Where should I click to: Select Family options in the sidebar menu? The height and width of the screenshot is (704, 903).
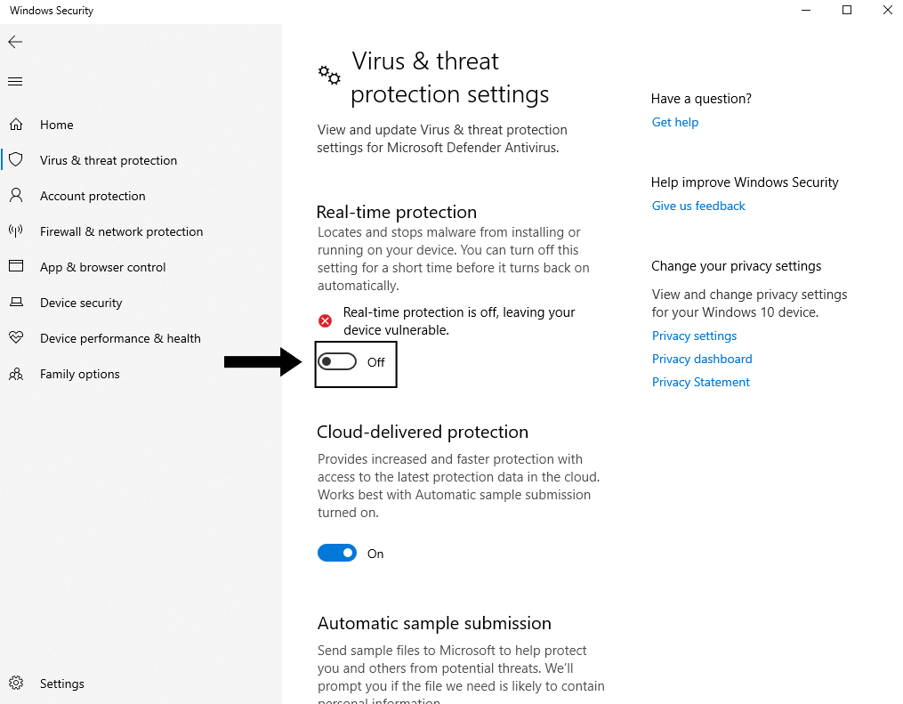point(79,374)
